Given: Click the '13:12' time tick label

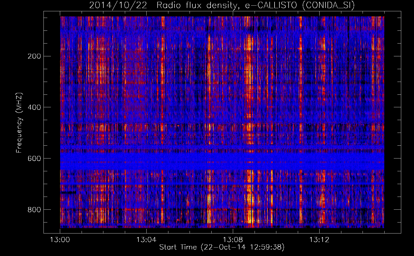Looking at the screenshot, I should [319, 240].
